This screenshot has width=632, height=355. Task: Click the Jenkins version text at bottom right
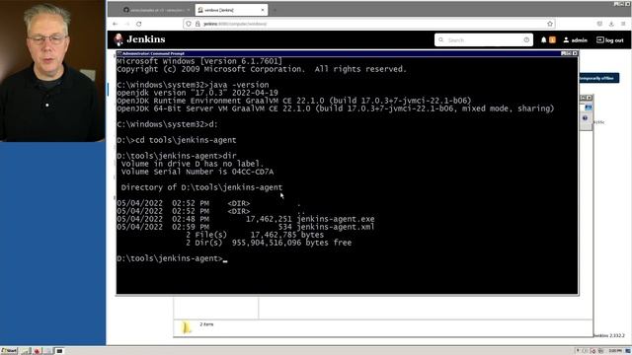pos(609,335)
